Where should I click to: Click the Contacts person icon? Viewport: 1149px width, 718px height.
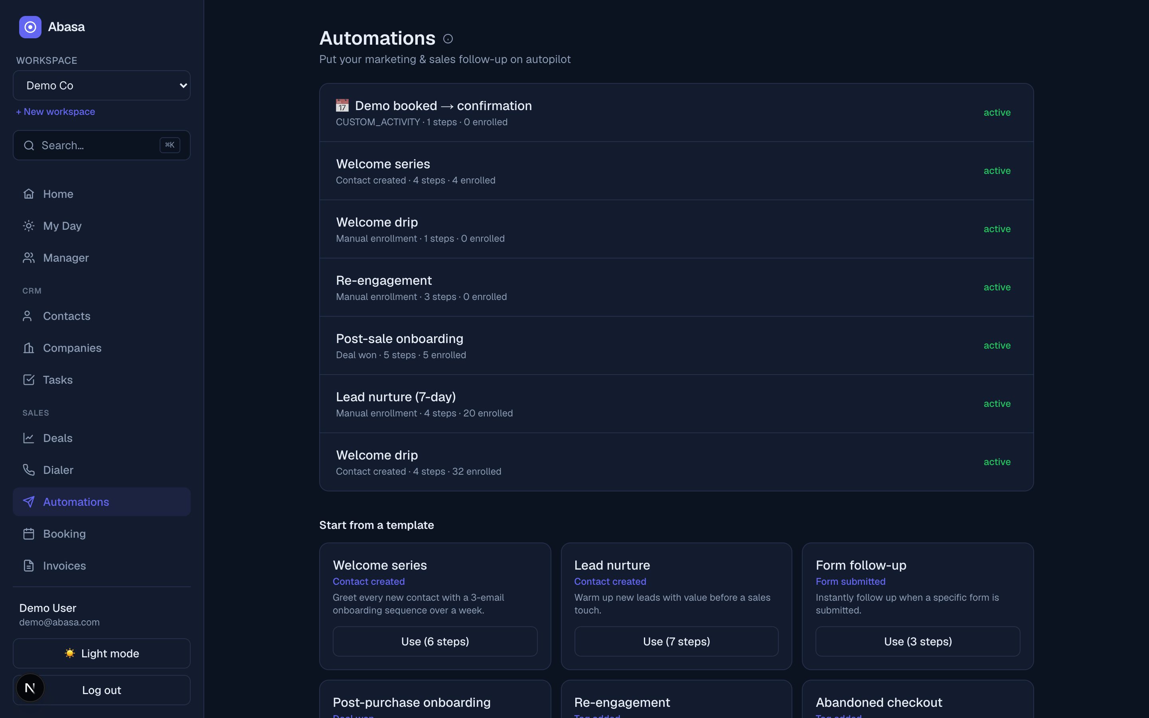27,316
